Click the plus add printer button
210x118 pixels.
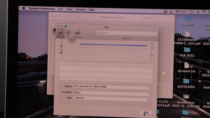pos(53,77)
